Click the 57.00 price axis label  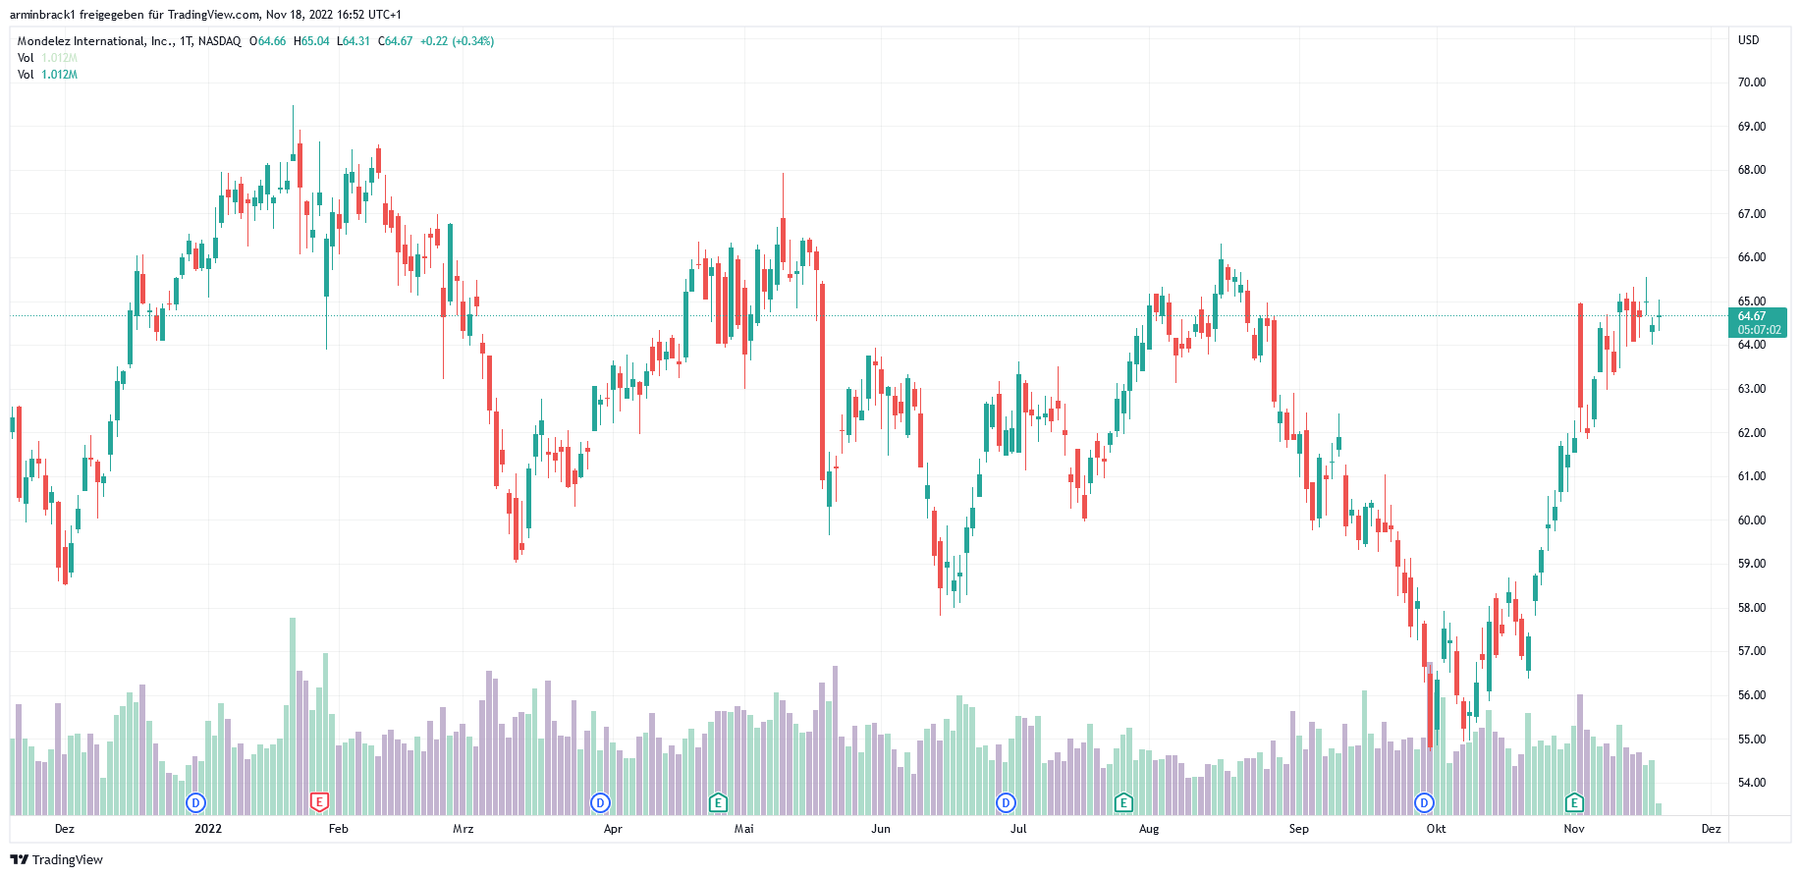(x=1752, y=651)
